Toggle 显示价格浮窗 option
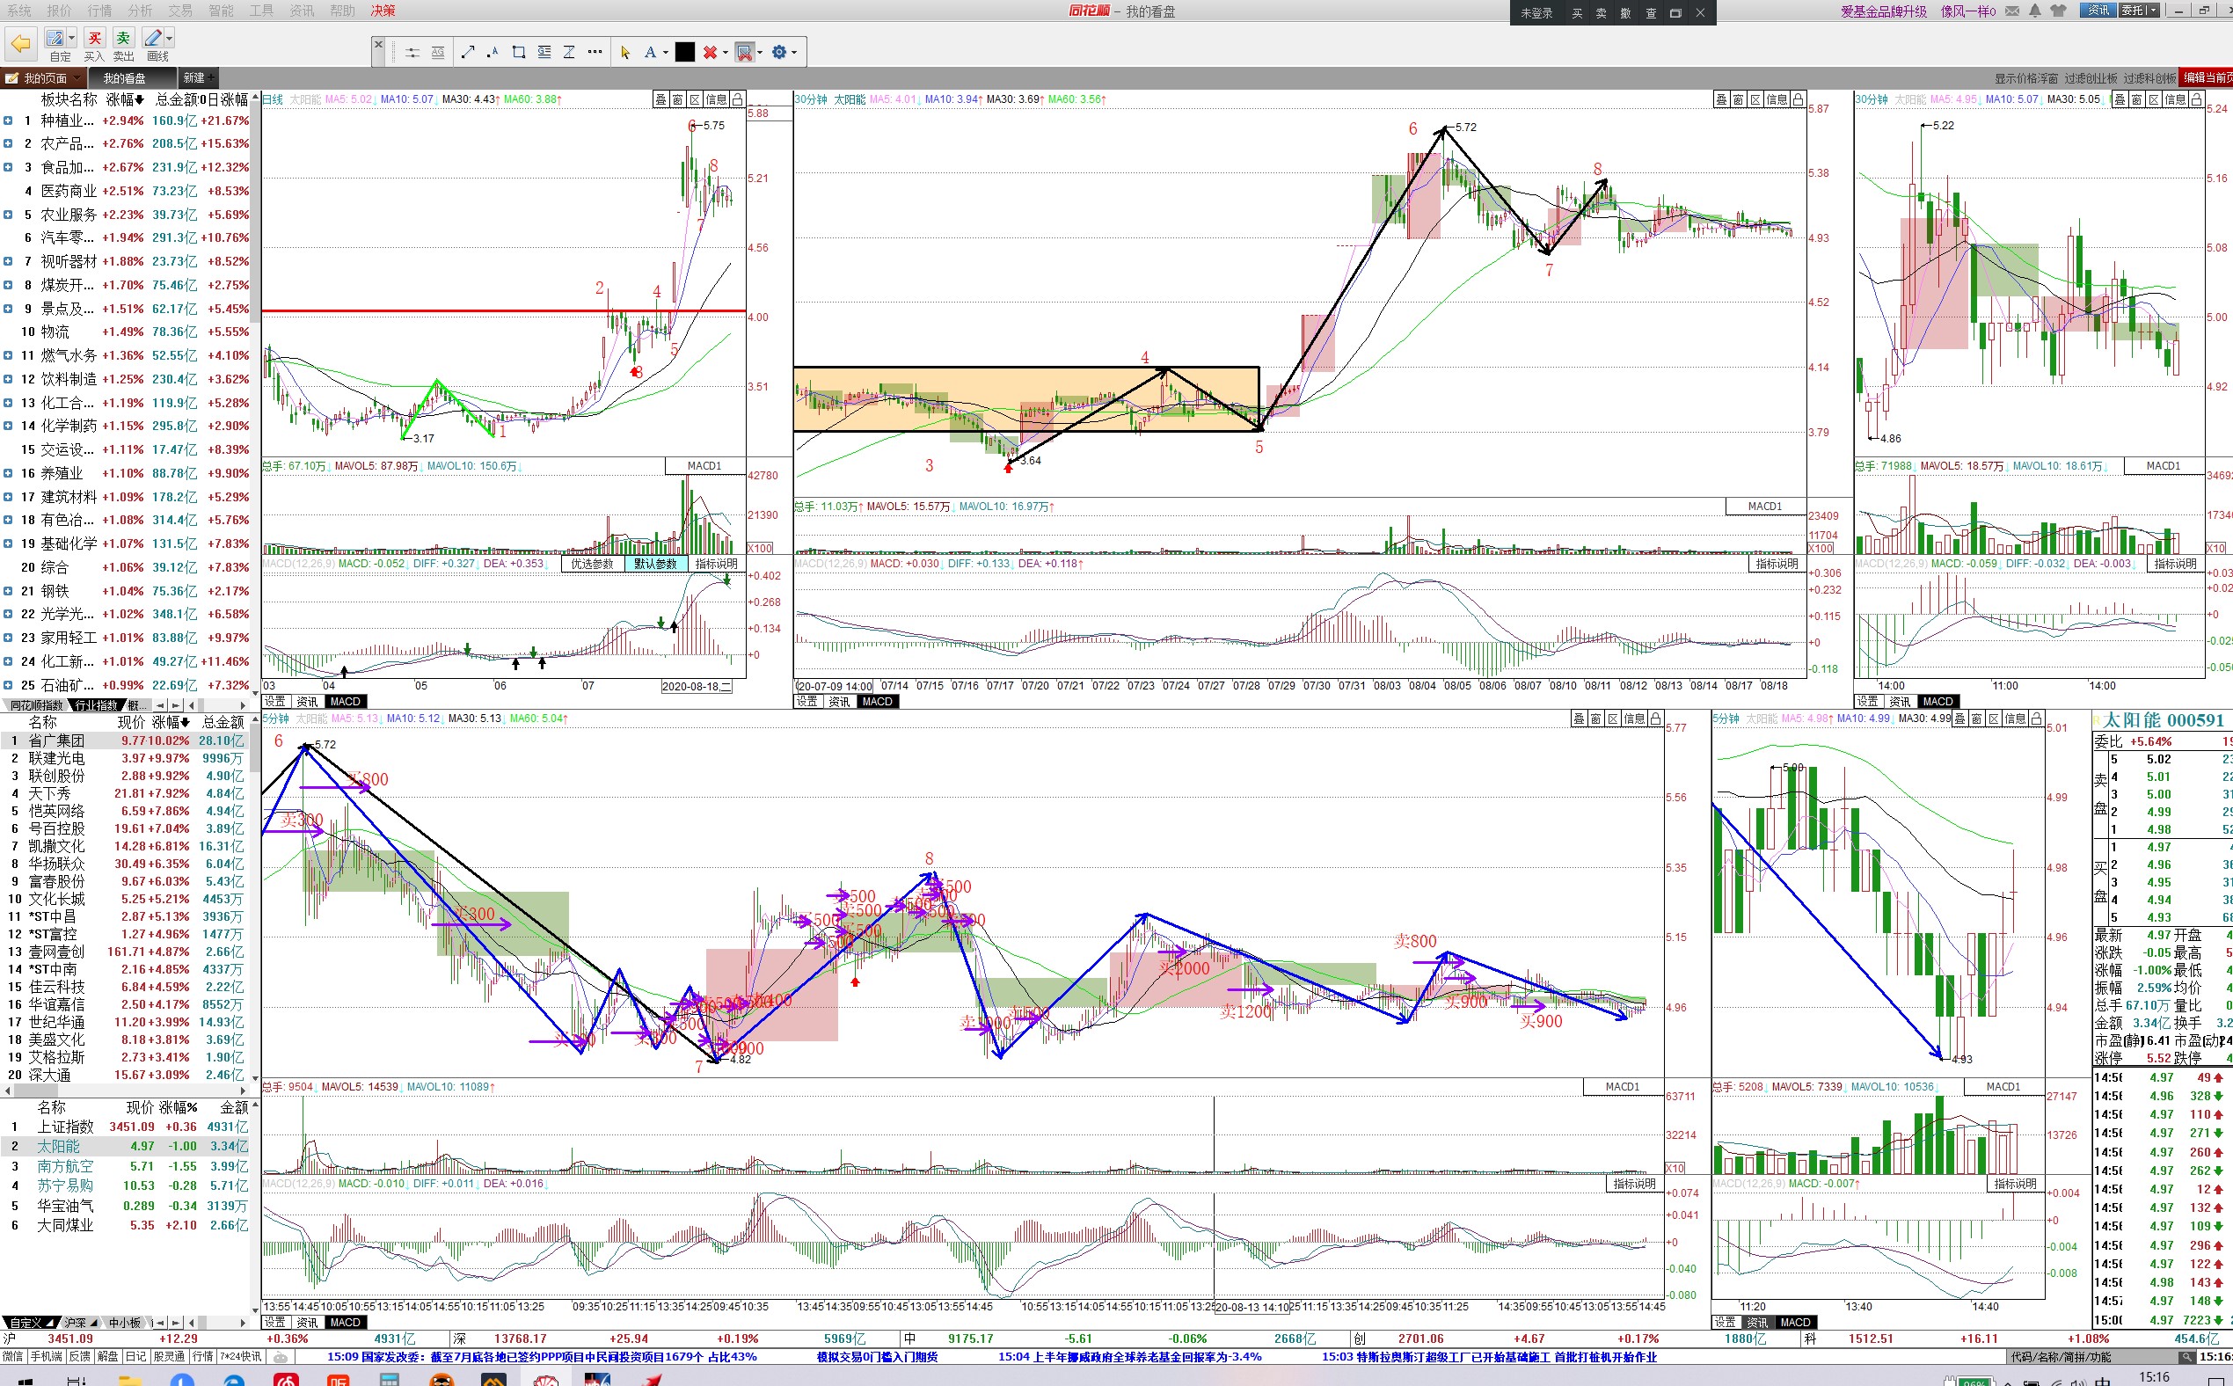Viewport: 2233px width, 1386px height. click(2025, 79)
